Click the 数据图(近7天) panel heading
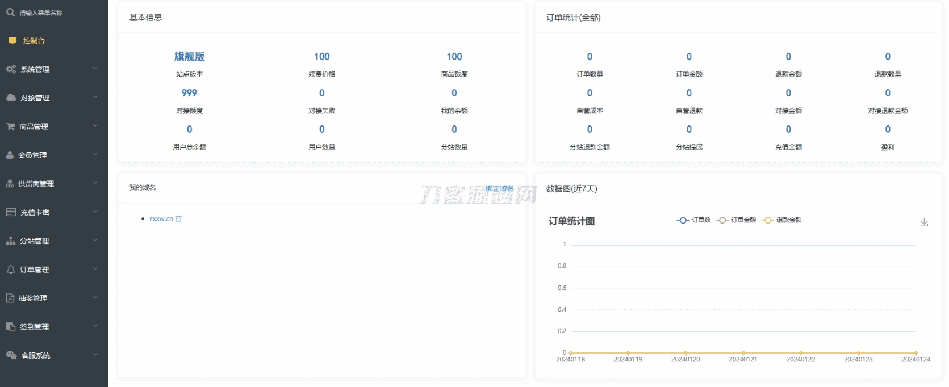 point(571,189)
